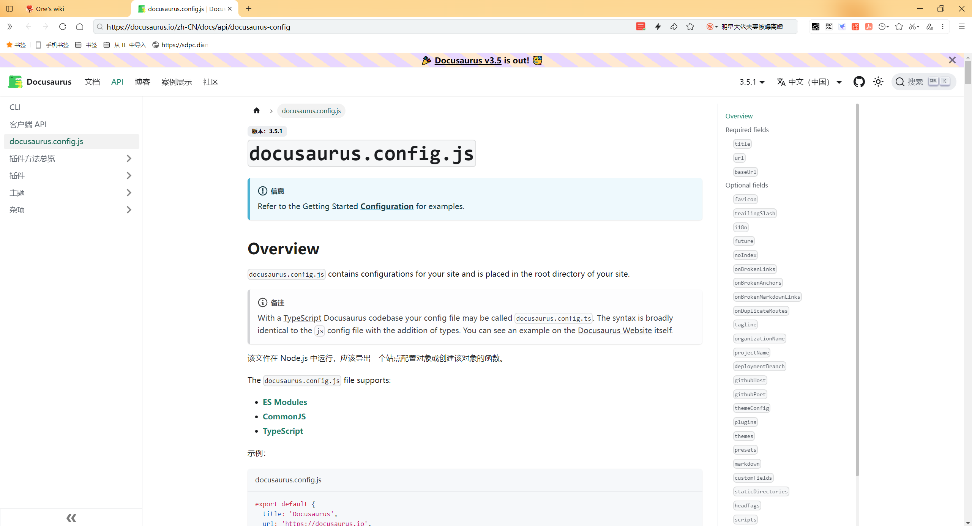Close the Docusaurus v3.5 announcement bar

[952, 60]
